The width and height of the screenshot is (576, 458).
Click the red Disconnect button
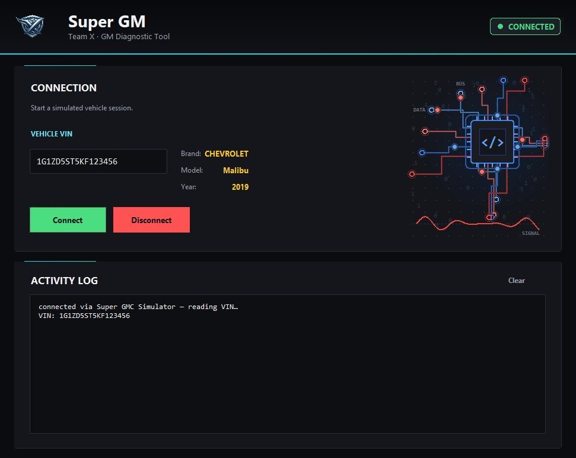point(151,220)
